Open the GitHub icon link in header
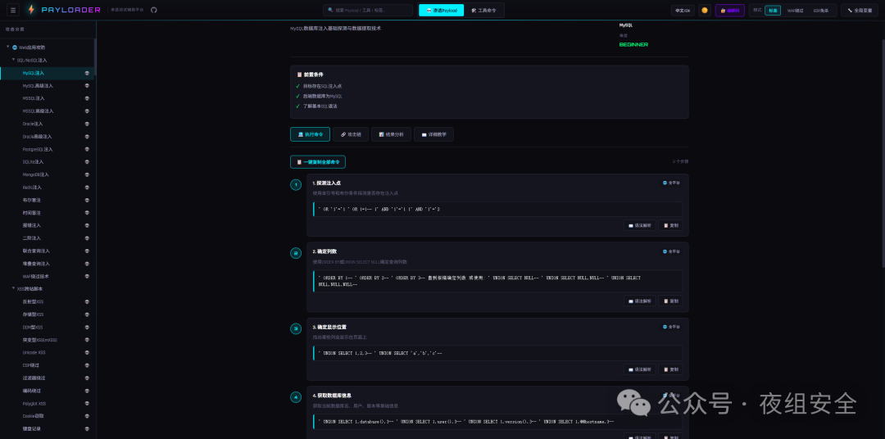 153,10
